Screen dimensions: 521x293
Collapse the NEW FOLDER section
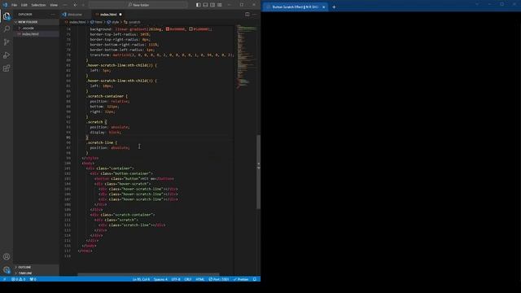click(37, 22)
